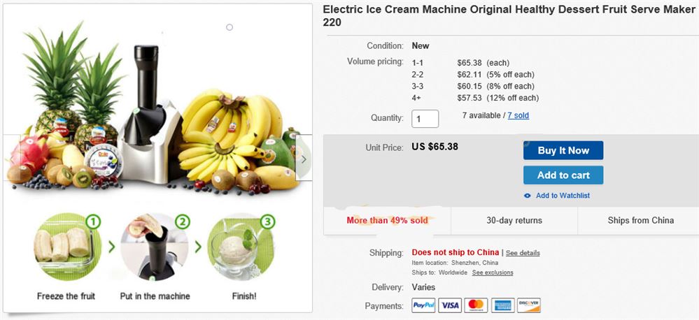Click the PayPal payment icon

(423, 305)
